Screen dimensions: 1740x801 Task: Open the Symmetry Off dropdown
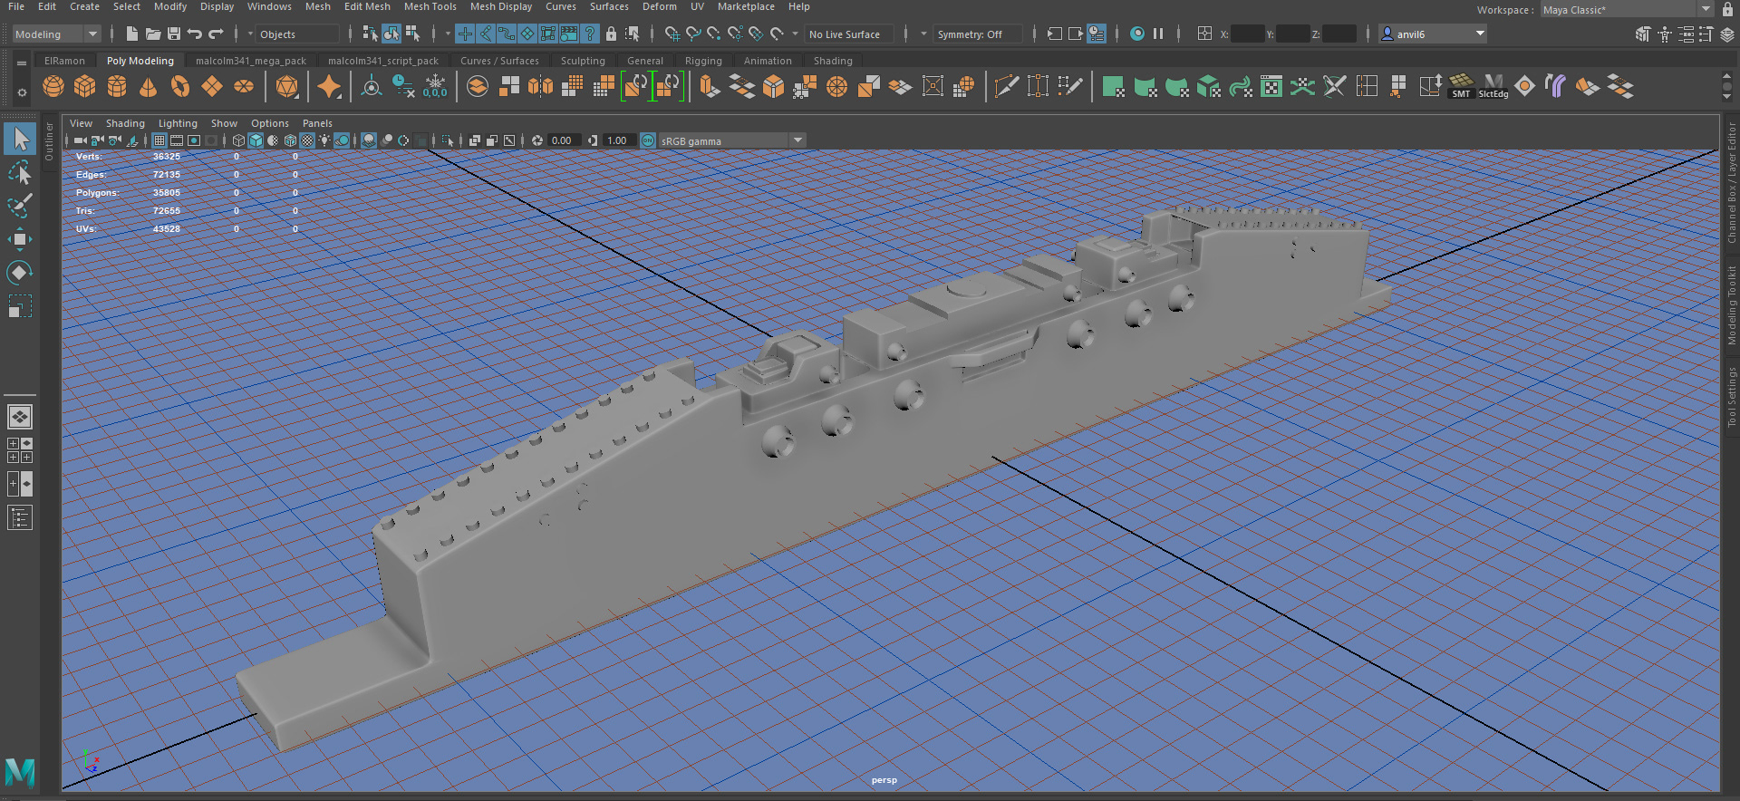coord(978,34)
